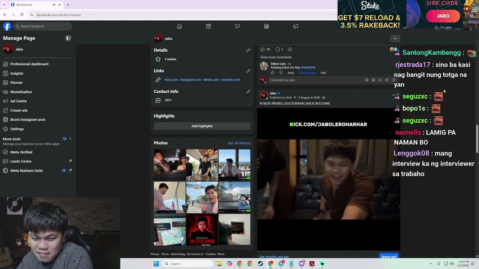479x269 pixels.
Task: Go back in browser history
Action: coord(5,15)
